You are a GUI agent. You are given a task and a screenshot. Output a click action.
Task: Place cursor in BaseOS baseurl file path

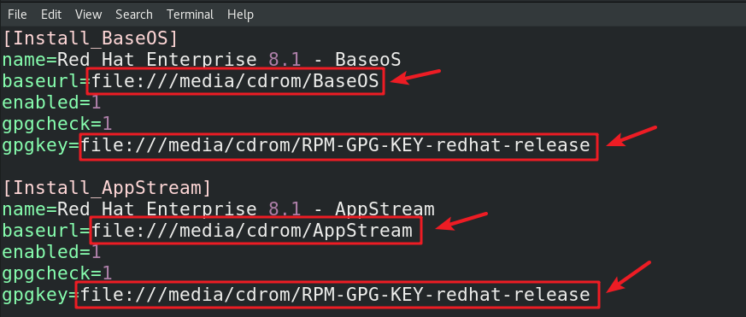(236, 82)
